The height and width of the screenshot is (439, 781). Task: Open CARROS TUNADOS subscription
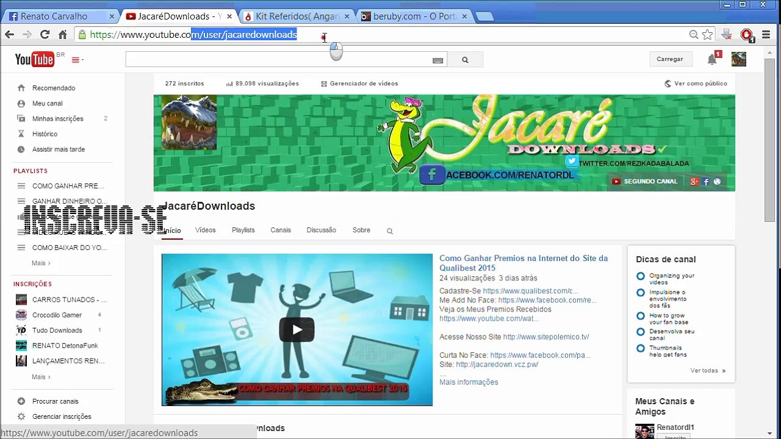70,300
